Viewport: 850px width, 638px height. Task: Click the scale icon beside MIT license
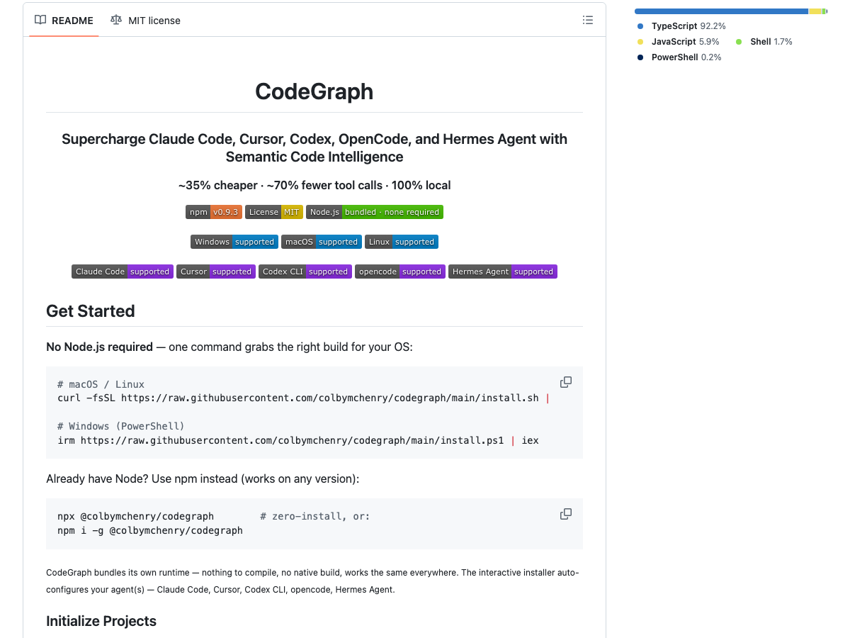click(116, 21)
